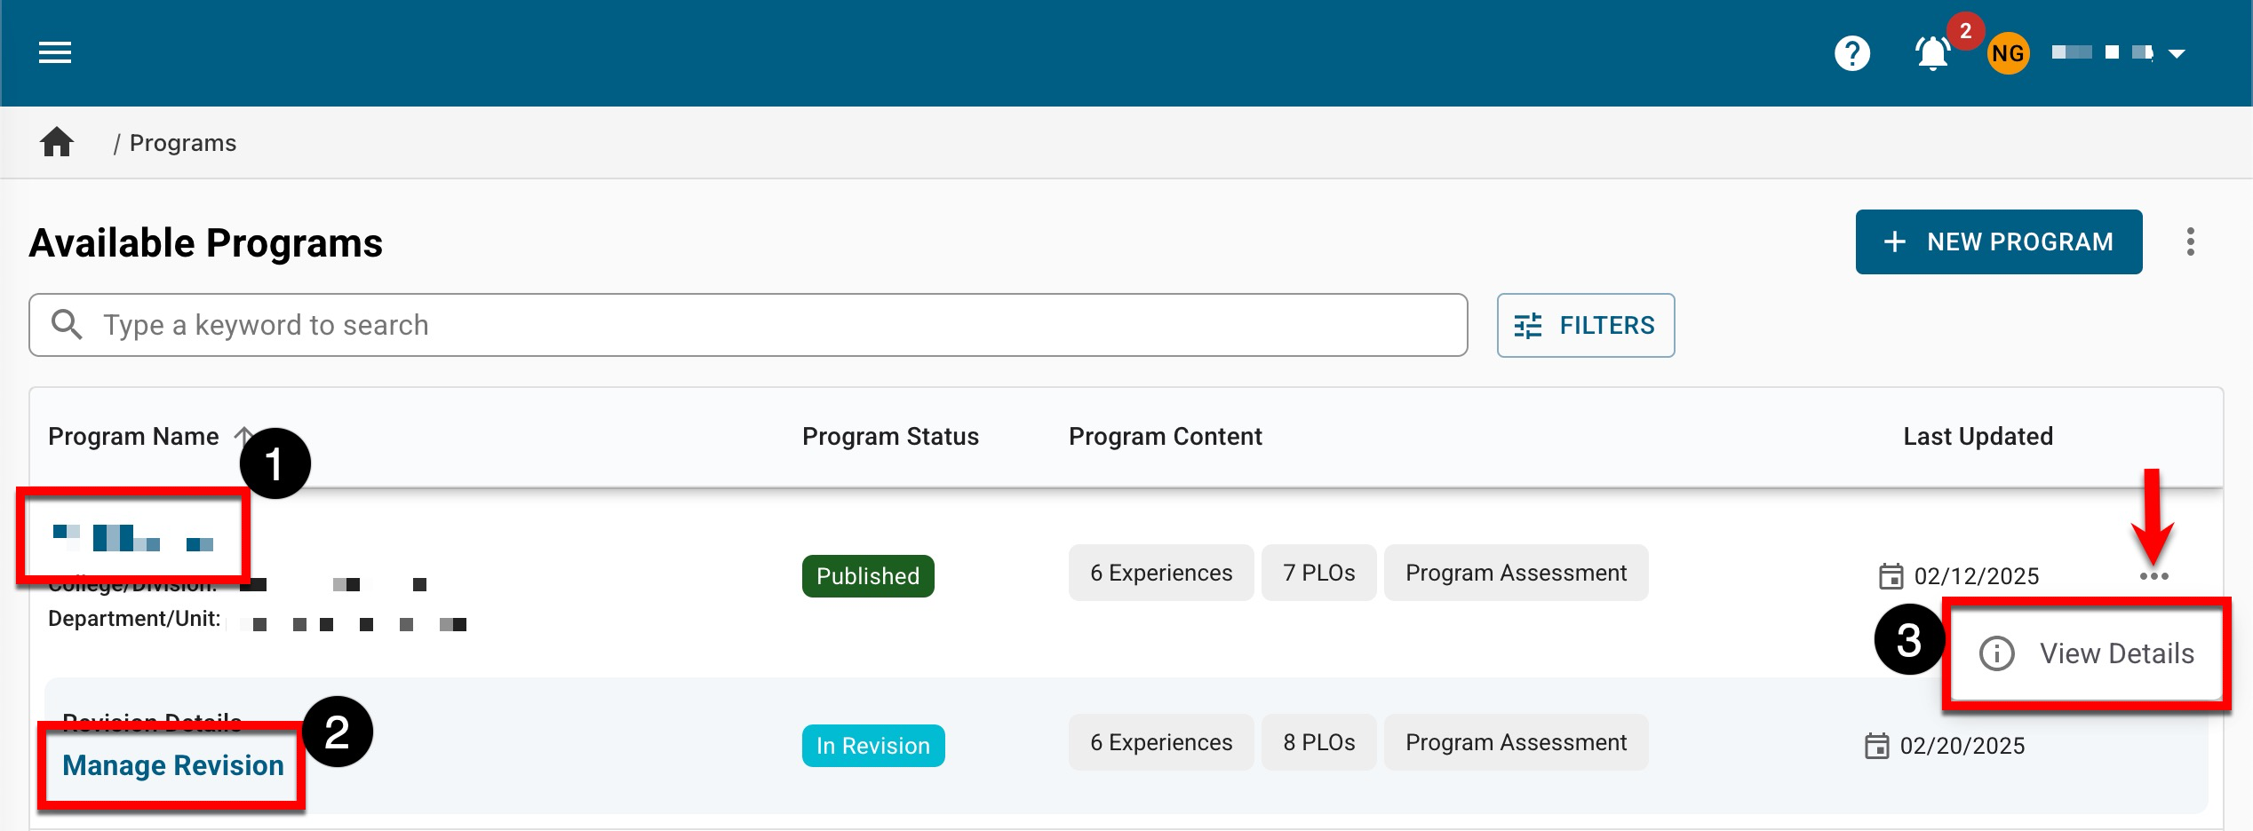Expand the user account dropdown arrow
Image resolution: width=2253 pixels, height=831 pixels.
(x=2177, y=54)
